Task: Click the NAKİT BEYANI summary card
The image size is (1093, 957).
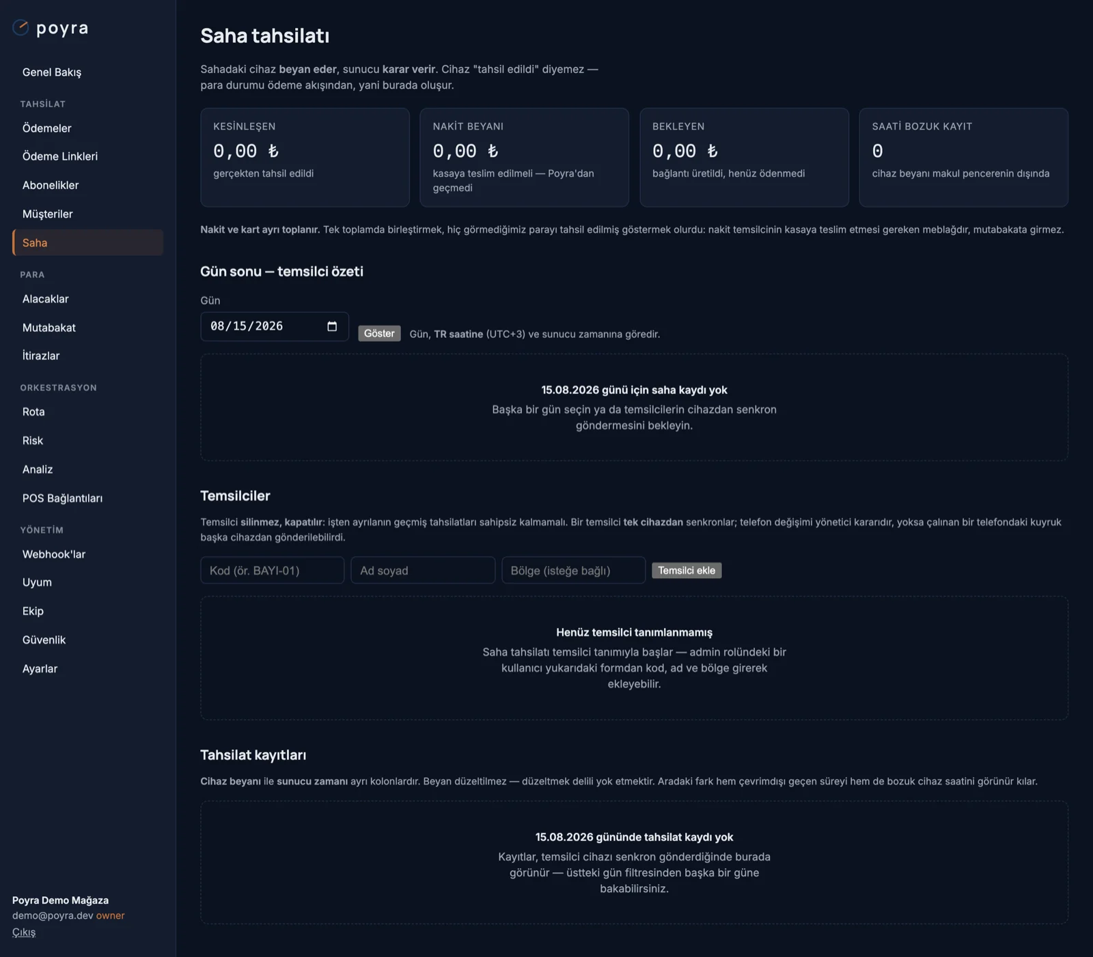Action: tap(524, 157)
